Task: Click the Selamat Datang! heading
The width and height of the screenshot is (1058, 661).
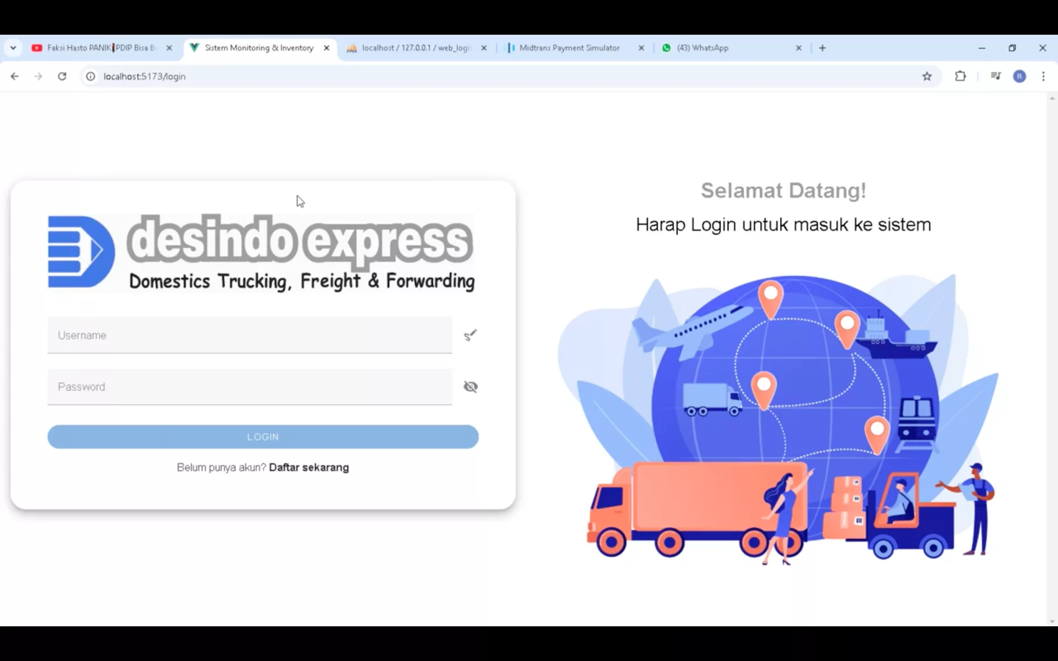Action: [783, 191]
